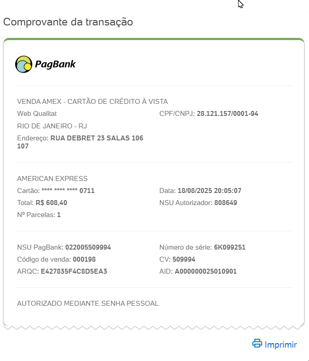309x361 pixels.
Task: Click the Comprovante da transação heading
Action: (x=68, y=22)
